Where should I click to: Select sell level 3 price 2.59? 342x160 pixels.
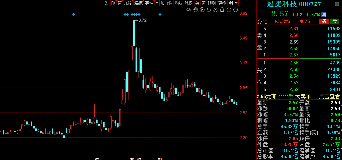pyautogui.click(x=294, y=42)
